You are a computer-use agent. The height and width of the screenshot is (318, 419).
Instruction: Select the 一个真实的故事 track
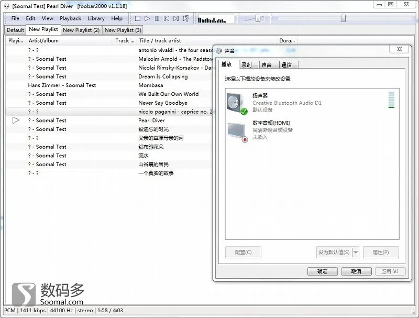pyautogui.click(x=109, y=173)
